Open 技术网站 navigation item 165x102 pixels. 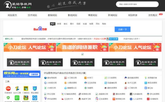click(32, 15)
